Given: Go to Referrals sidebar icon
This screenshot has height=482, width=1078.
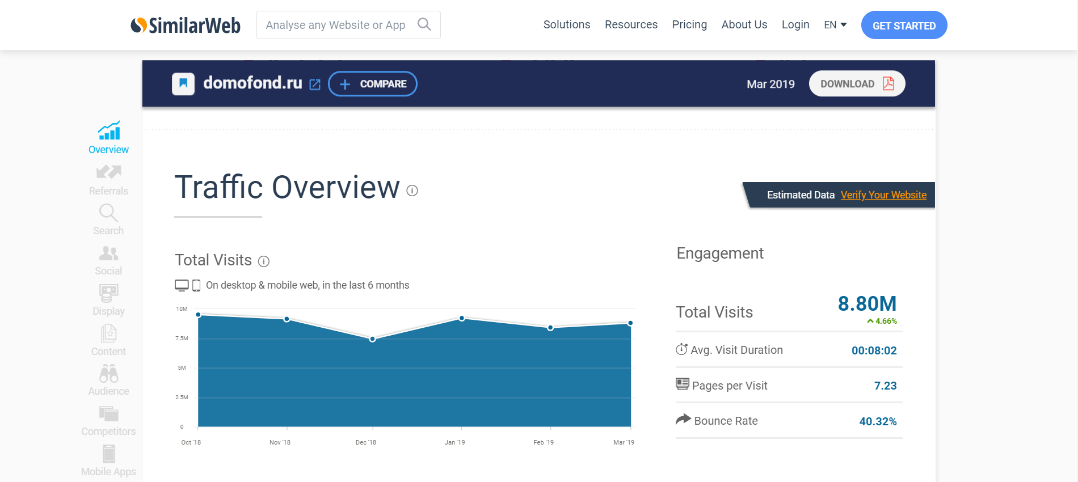Looking at the screenshot, I should click(108, 172).
